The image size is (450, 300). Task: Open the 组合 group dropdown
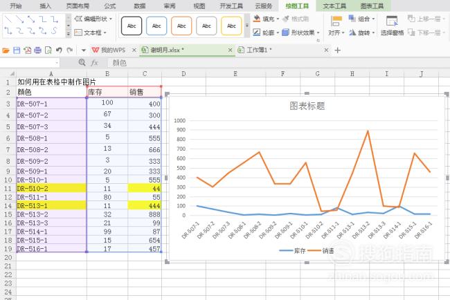click(374, 19)
